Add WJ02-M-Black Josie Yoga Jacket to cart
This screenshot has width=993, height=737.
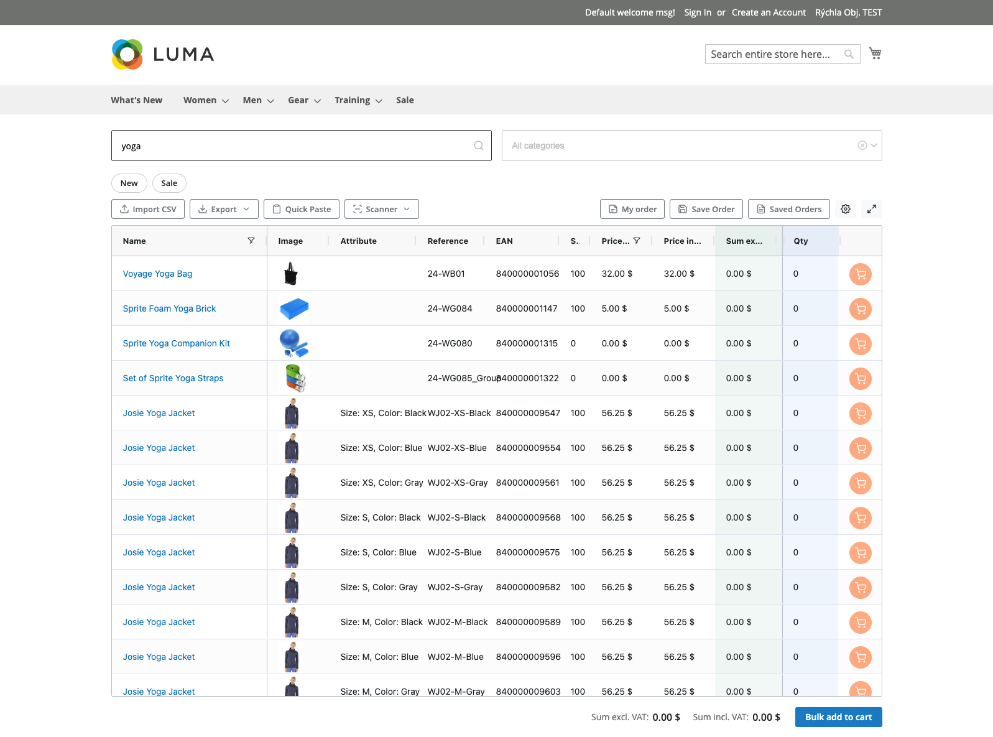[x=861, y=622]
